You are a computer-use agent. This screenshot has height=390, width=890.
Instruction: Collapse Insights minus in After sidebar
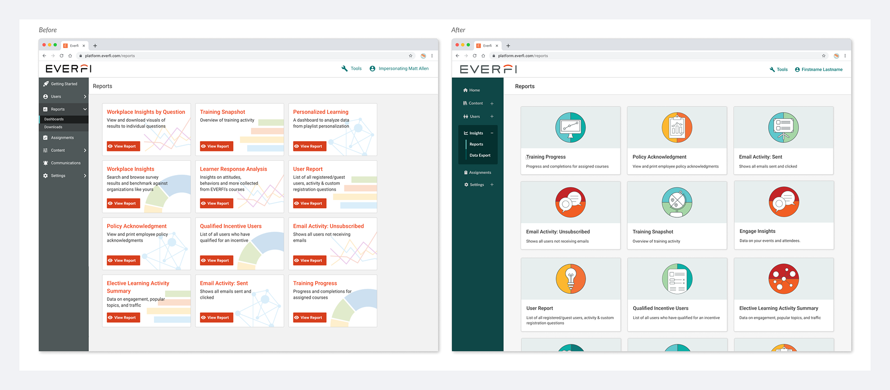click(492, 133)
